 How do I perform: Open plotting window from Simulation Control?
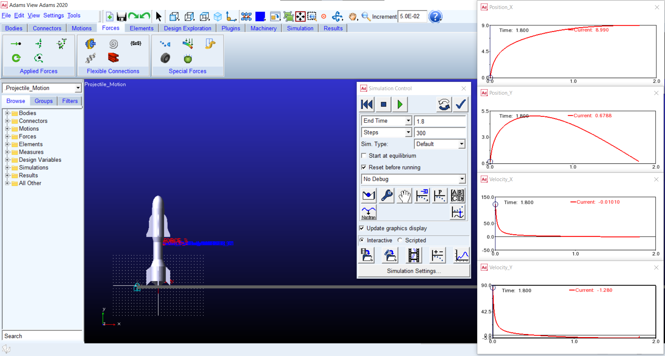tap(461, 256)
